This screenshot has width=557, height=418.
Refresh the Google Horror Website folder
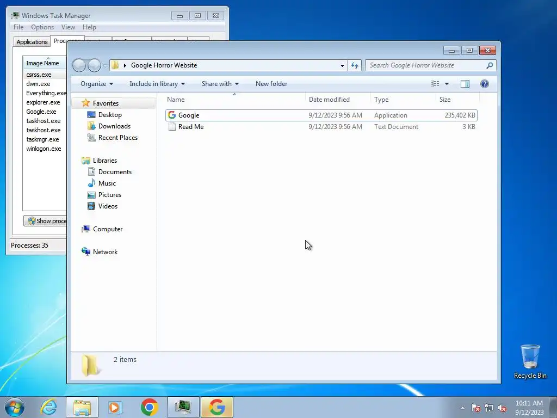click(355, 65)
